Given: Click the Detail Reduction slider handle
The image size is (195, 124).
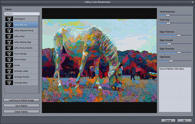Looking at the screenshot, I should (168, 16).
